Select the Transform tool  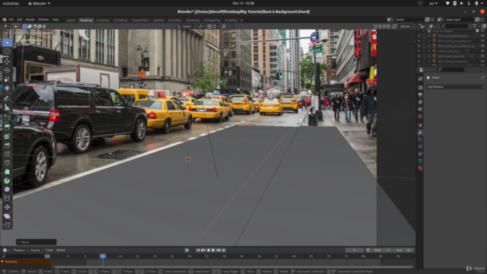(x=7, y=88)
